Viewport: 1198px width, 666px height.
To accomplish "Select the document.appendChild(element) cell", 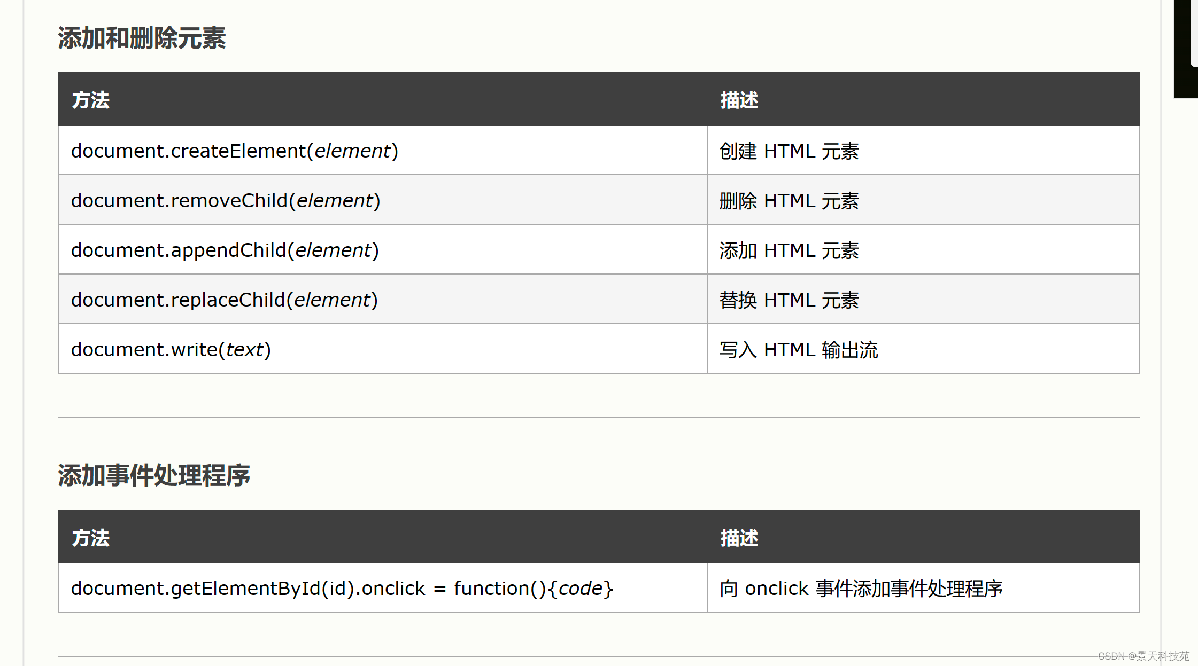I will (382, 250).
